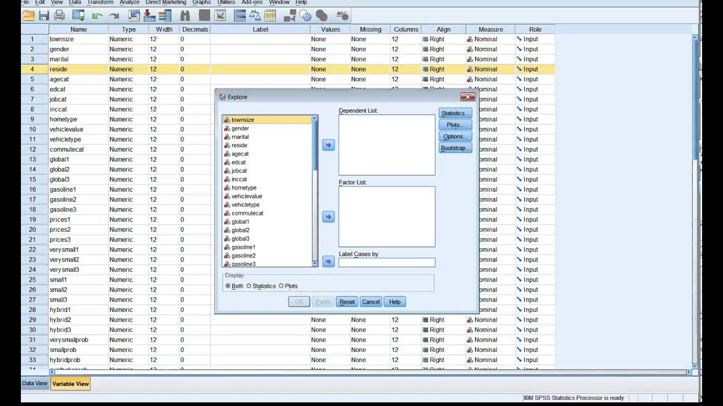Image resolution: width=723 pixels, height=406 pixels.
Task: Click the Measure Nominal icon in townsize row
Action: (470, 39)
